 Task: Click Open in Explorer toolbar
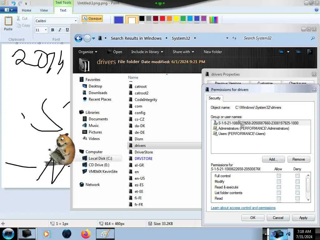point(115,52)
